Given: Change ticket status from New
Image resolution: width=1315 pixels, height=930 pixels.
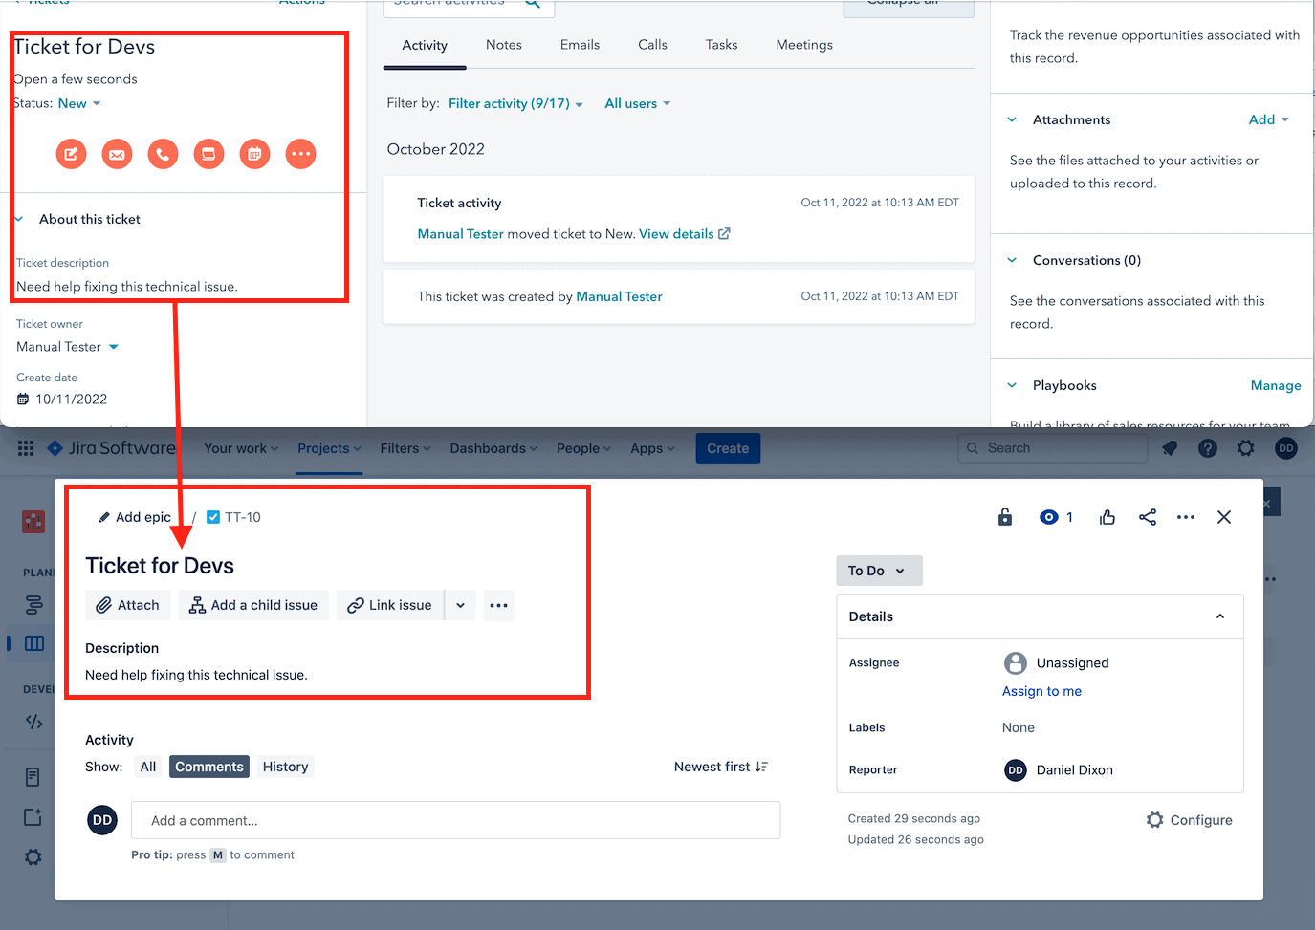Looking at the screenshot, I should click(x=79, y=102).
